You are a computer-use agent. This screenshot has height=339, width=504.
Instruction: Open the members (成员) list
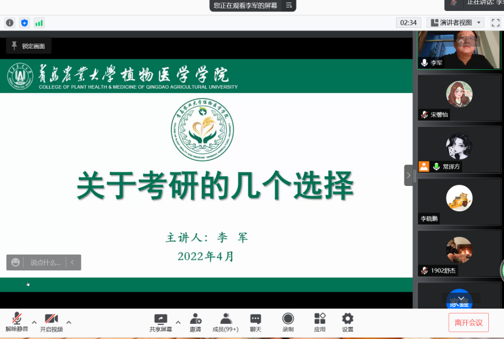pos(226,322)
